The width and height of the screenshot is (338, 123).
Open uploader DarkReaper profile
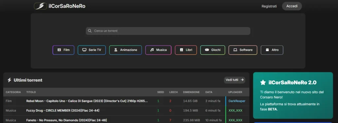coord(237,101)
